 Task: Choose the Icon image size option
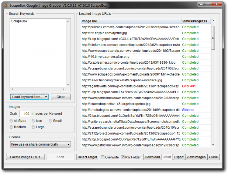33,121
